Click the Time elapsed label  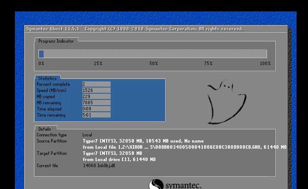[x=49, y=109]
